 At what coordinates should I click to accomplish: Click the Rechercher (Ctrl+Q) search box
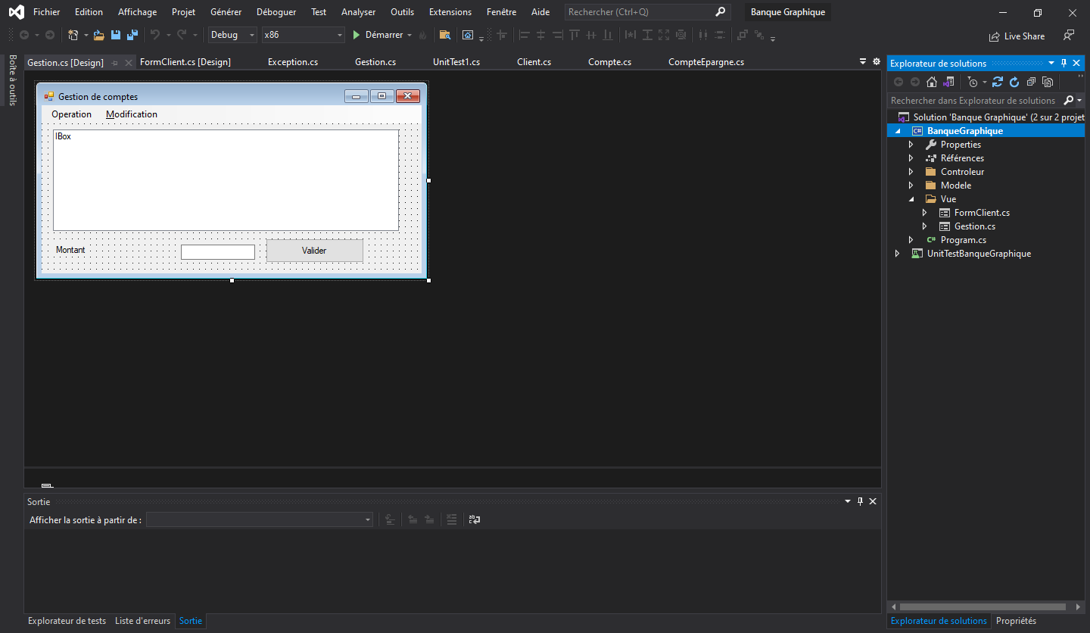[647, 12]
